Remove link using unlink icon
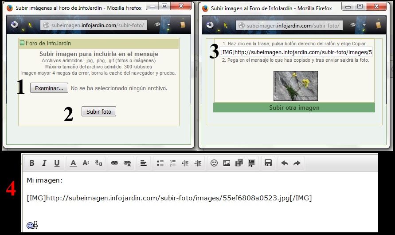This screenshot has height=235, width=395. tap(127, 163)
